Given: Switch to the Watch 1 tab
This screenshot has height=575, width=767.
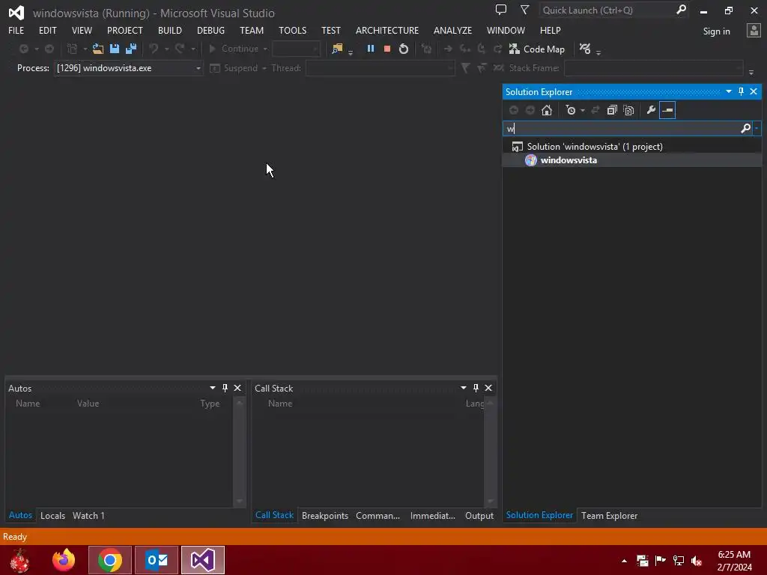Looking at the screenshot, I should (x=88, y=515).
